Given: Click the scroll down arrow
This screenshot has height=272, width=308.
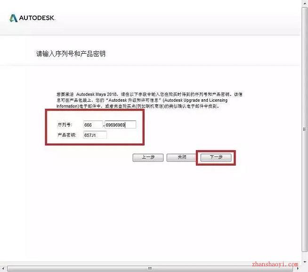Looking at the screenshot, I should 305,262.
